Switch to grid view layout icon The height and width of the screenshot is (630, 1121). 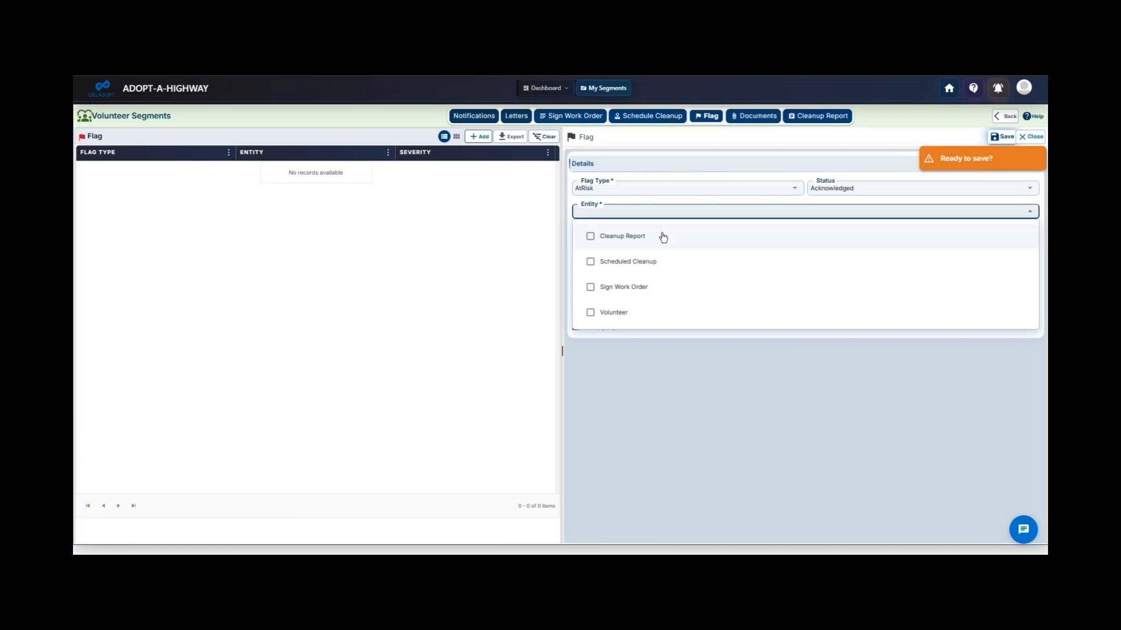coord(456,136)
